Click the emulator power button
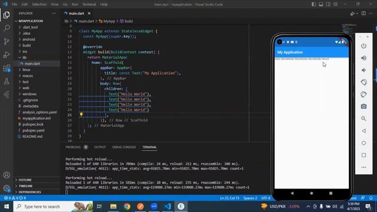 (364, 46)
